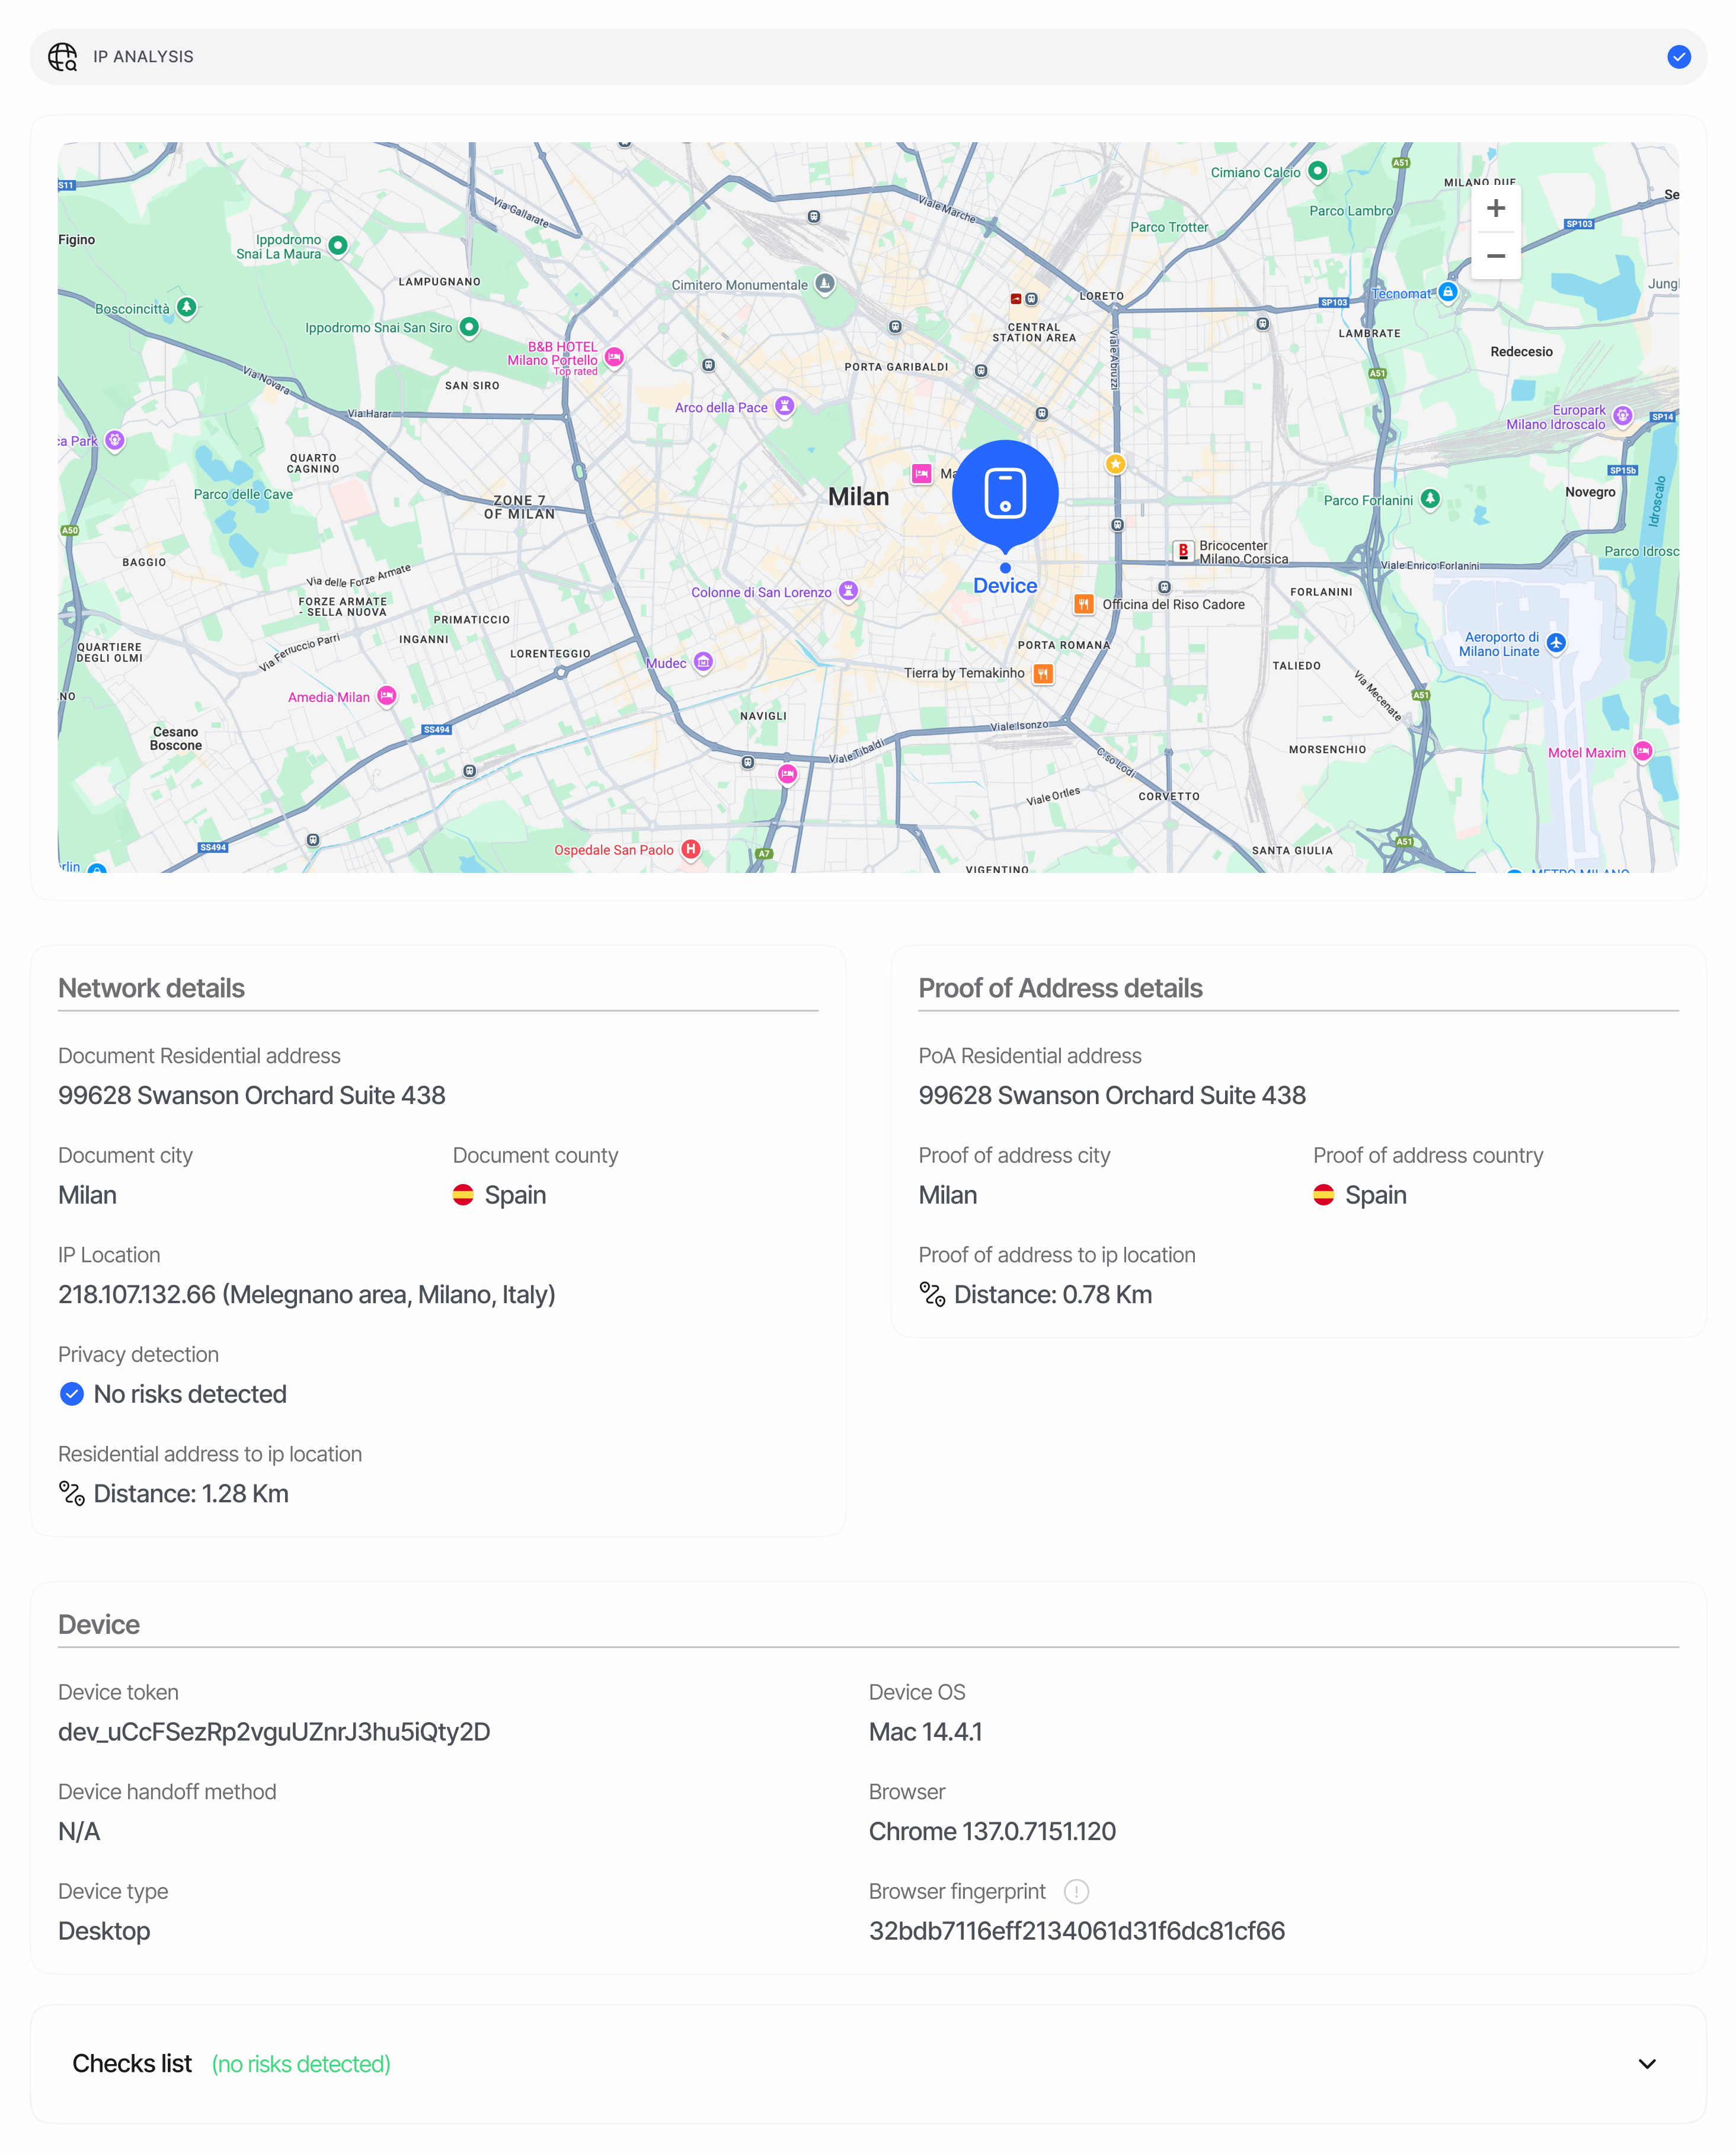This screenshot has width=1736, height=2153.
Task: Zoom in on the map
Action: click(x=1495, y=208)
